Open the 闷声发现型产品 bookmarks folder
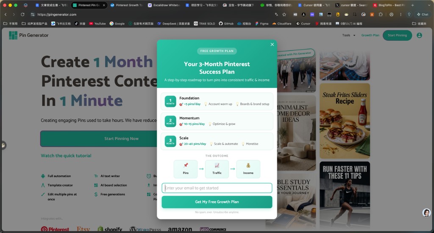Image resolution: width=434 pixels, height=233 pixels. [x=34, y=23]
